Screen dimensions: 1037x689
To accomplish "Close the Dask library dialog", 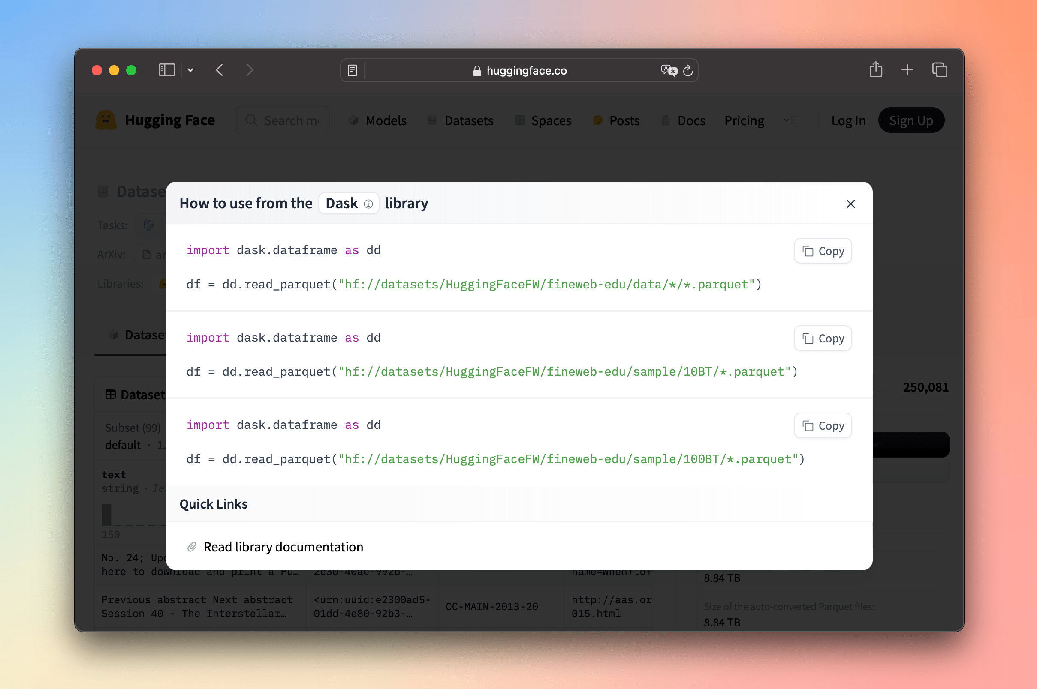I will tap(850, 204).
